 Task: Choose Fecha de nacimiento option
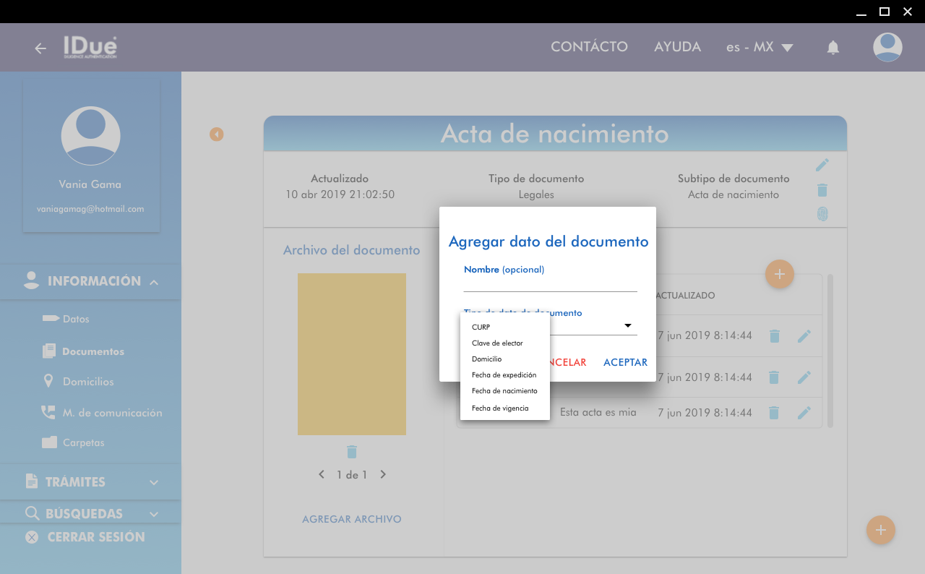click(x=504, y=391)
